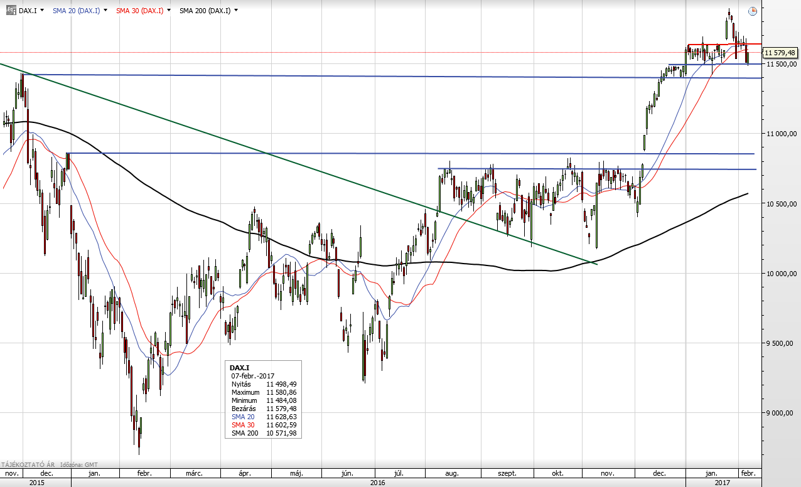Image resolution: width=801 pixels, height=487 pixels.
Task: Click the márc. month label
Action: point(193,473)
